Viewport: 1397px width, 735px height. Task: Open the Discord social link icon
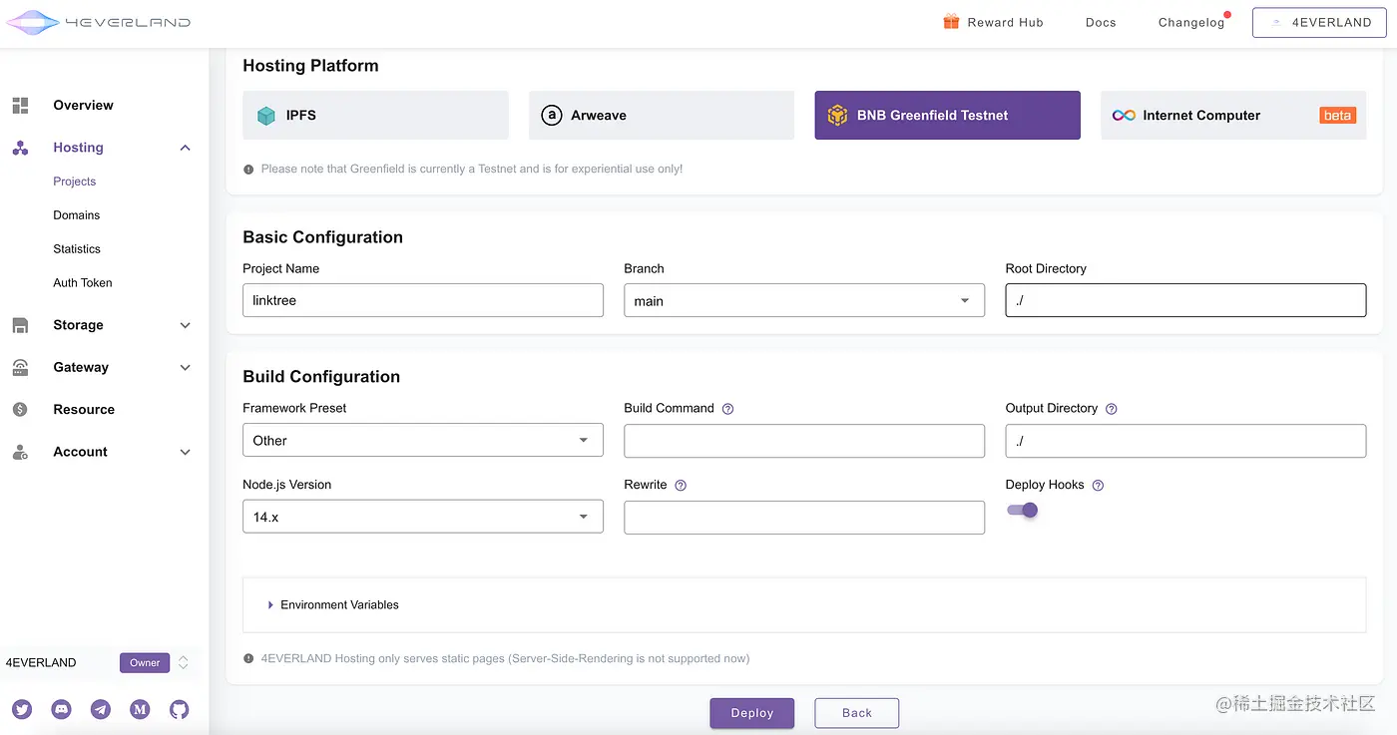pos(62,709)
